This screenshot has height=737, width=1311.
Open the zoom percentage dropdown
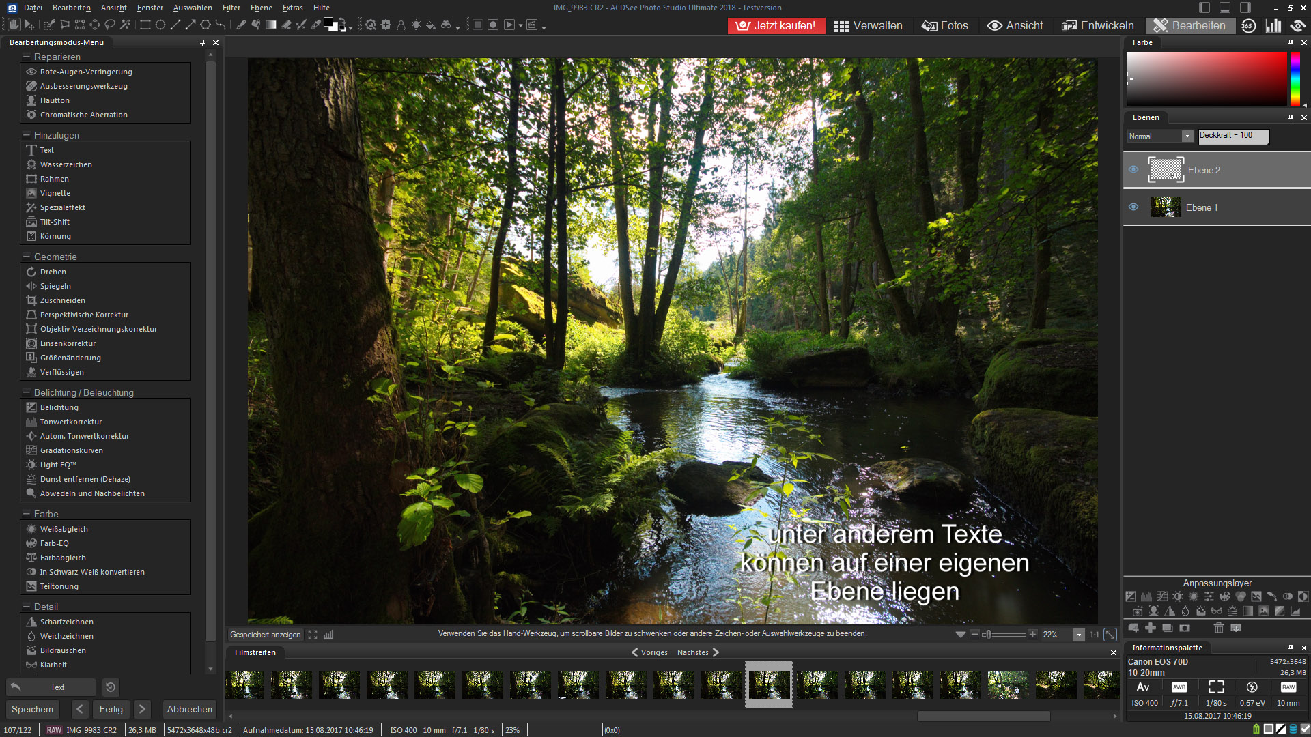pos(1079,635)
